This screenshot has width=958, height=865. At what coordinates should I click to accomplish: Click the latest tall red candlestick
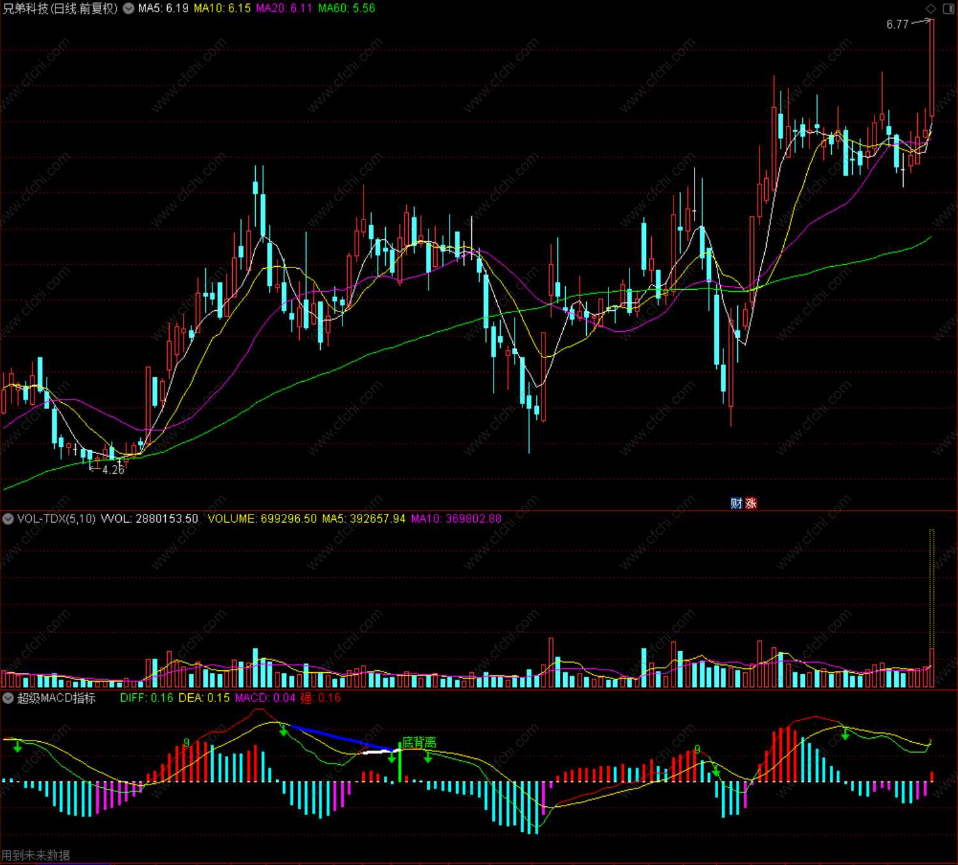tap(932, 68)
